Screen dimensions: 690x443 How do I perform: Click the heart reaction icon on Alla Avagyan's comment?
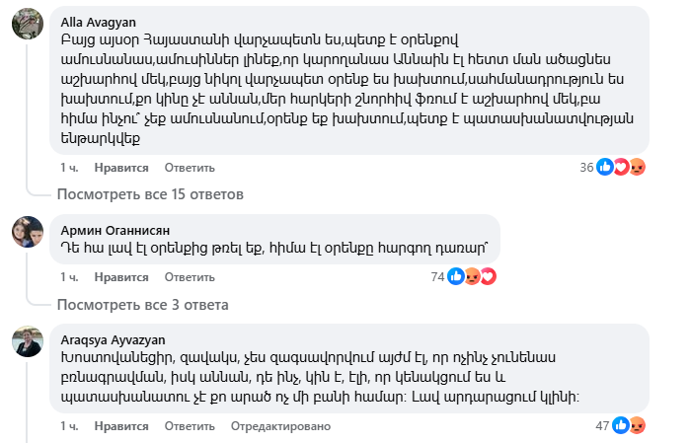(620, 167)
